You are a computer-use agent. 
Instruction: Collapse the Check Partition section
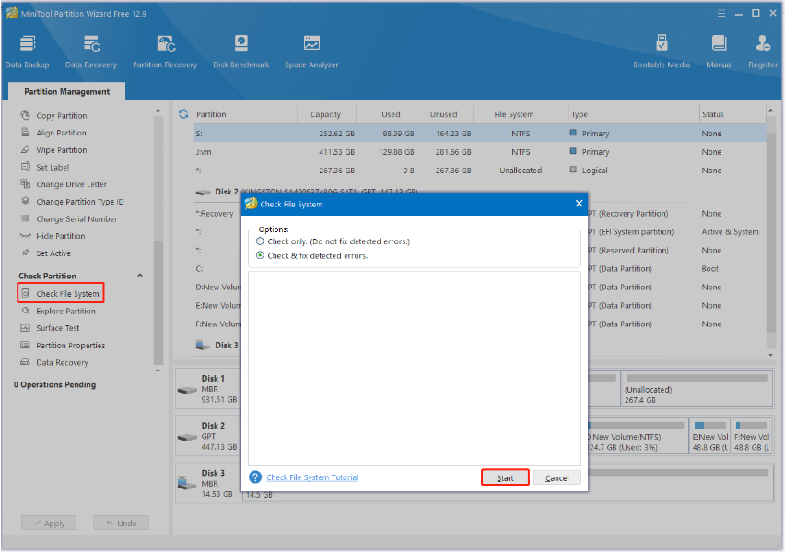coord(140,276)
